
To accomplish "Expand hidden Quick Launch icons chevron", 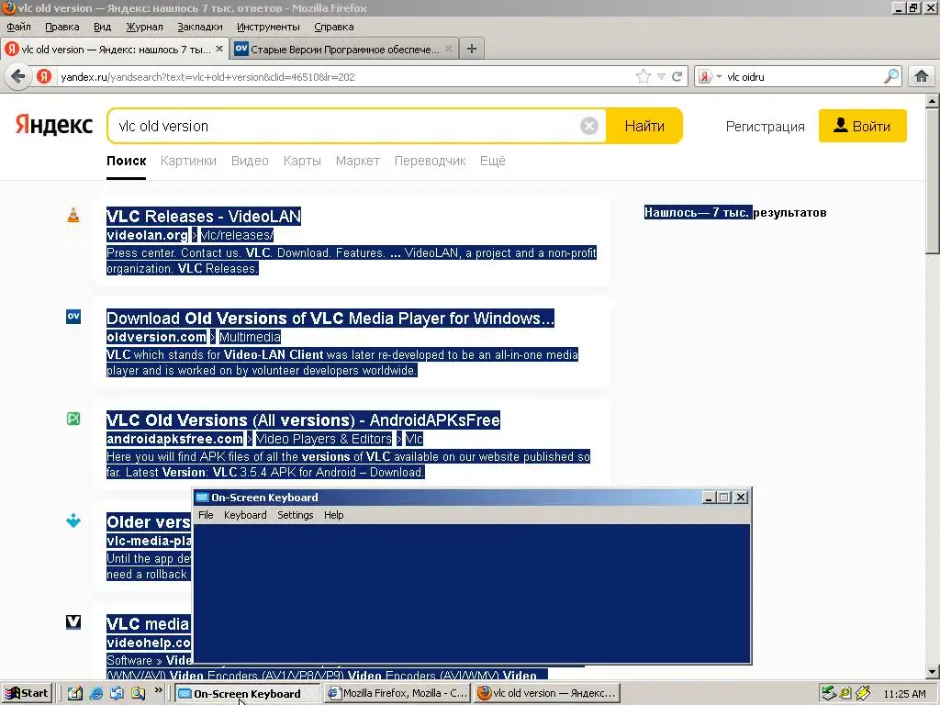I will 158,690.
